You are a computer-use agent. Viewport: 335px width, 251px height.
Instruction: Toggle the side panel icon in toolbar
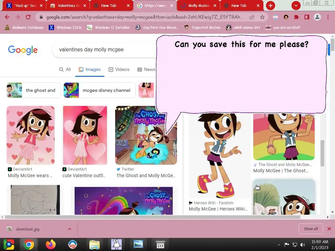tap(307, 17)
